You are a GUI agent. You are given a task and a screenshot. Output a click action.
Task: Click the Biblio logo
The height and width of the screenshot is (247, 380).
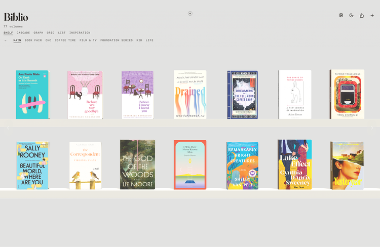16,17
